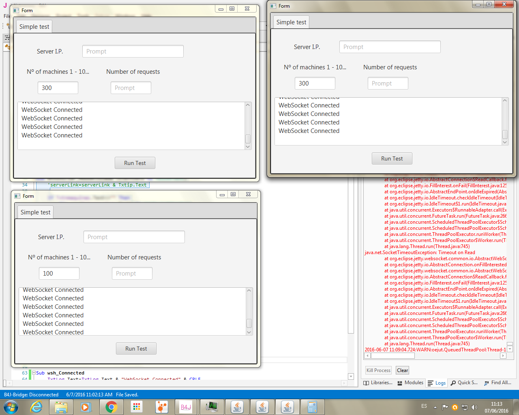Open the Action Center flag icon
This screenshot has height=415, width=519.
(x=445, y=407)
